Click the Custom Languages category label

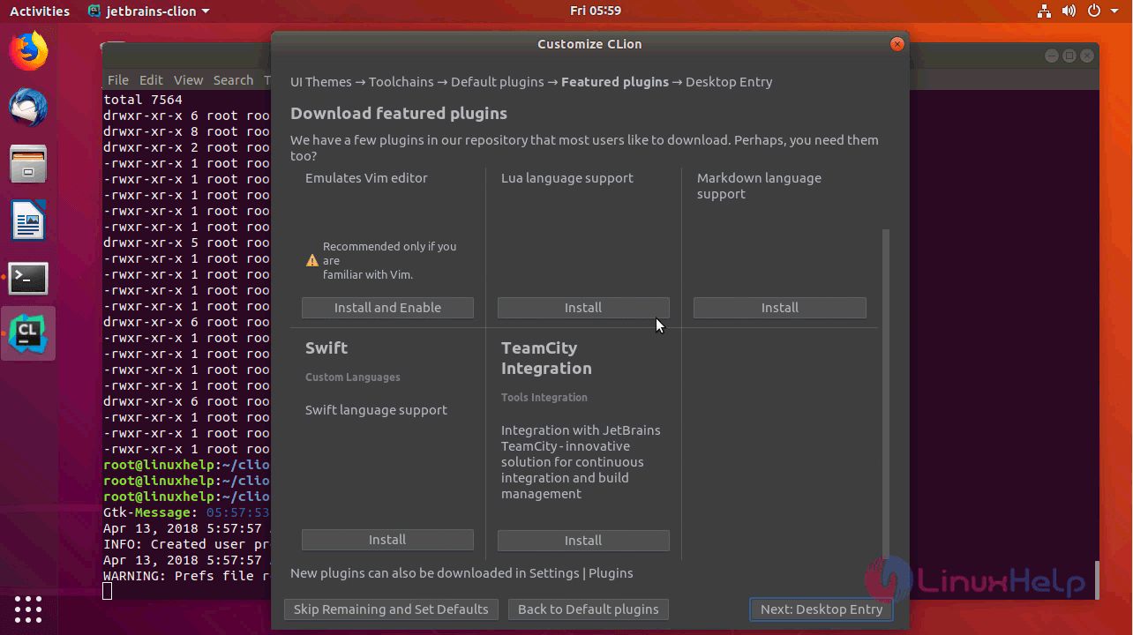click(x=353, y=377)
